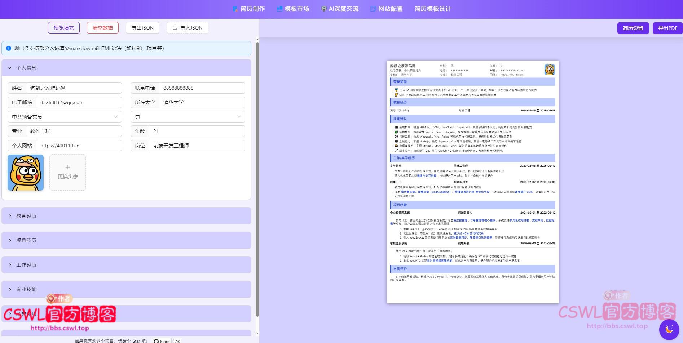
Task: Click the avatar on the resume preview
Action: click(x=549, y=70)
